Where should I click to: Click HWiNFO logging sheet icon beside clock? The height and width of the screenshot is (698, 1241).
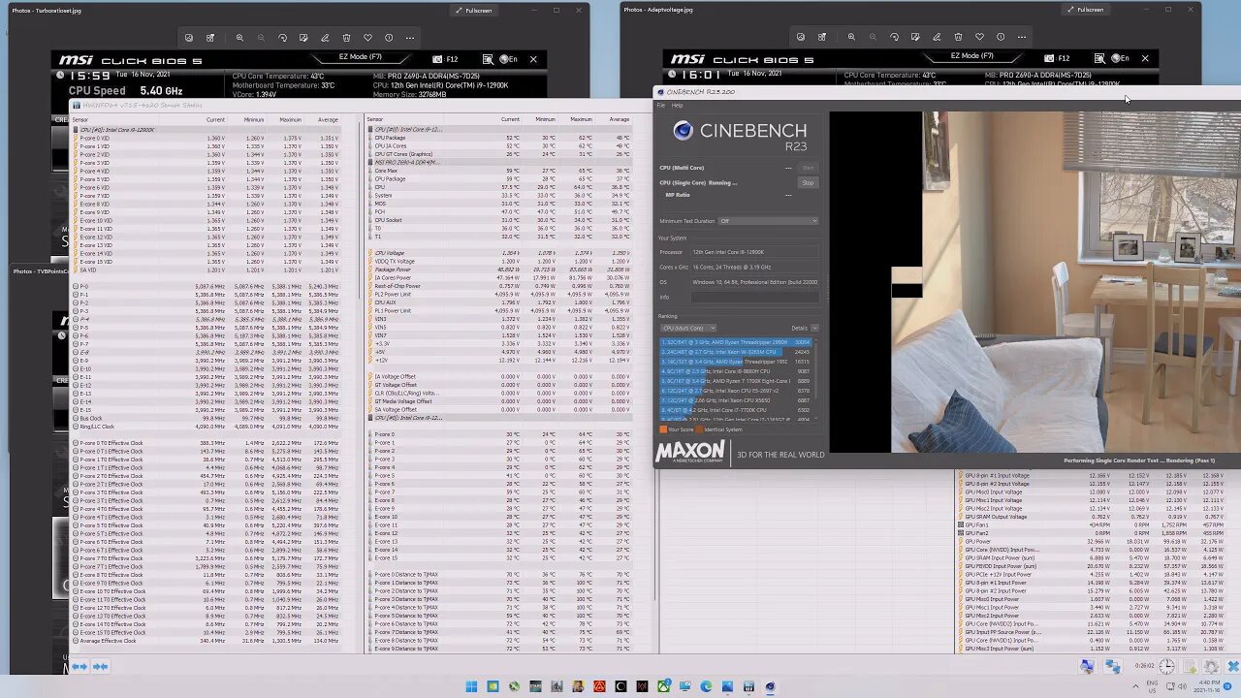point(1190,667)
